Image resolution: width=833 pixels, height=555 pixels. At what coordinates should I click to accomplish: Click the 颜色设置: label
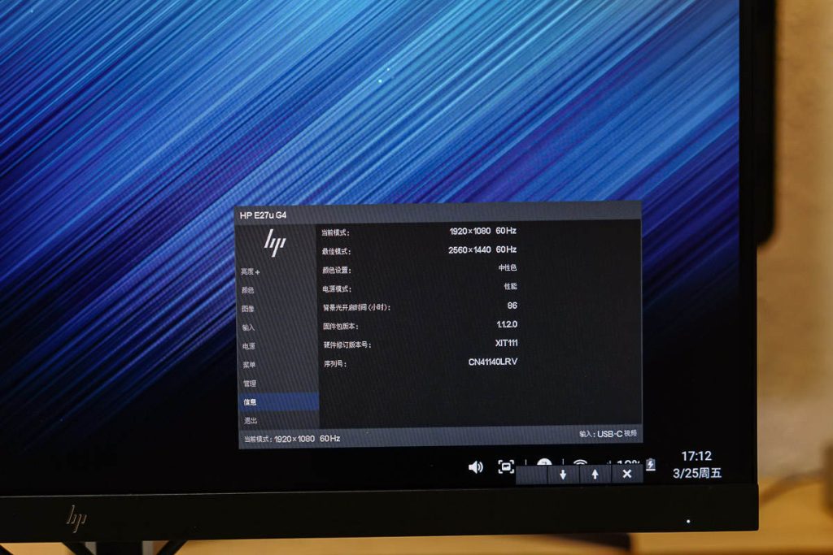337,270
